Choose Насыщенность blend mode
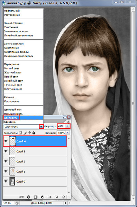 pos(13,114)
